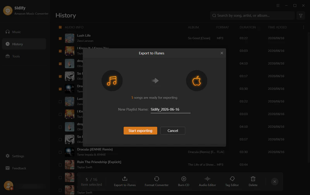Click the user profile avatar
The width and height of the screenshot is (310, 195).
pyautogui.click(x=9, y=186)
